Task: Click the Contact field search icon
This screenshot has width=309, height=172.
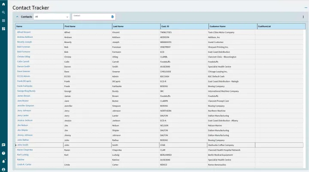Action: click(x=112, y=17)
